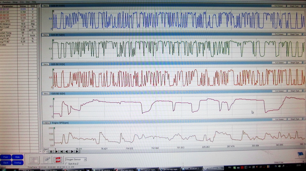This screenshot has width=306, height=171.
Task: Open the Help menu
Action: [34, 2]
